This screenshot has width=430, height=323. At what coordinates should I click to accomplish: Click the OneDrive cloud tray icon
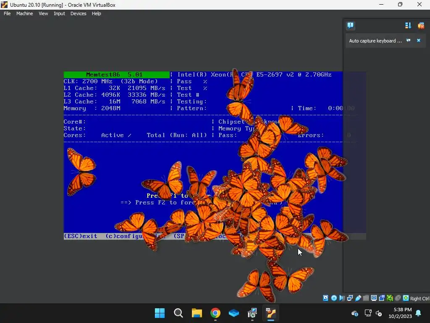(354, 313)
